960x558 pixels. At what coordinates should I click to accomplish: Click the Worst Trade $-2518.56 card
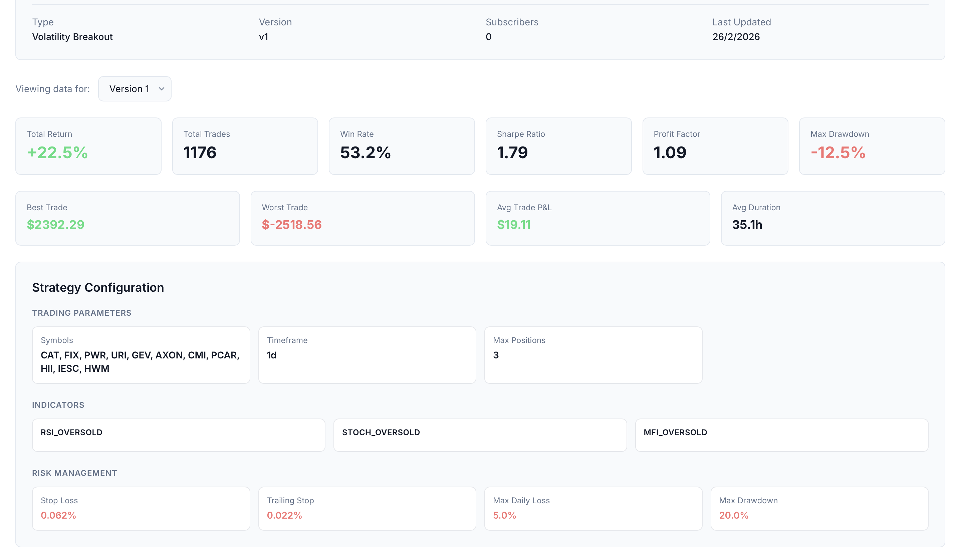363,218
